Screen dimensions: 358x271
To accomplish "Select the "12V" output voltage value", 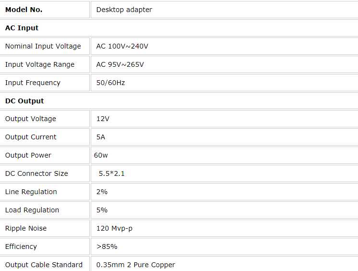I will pos(103,119).
